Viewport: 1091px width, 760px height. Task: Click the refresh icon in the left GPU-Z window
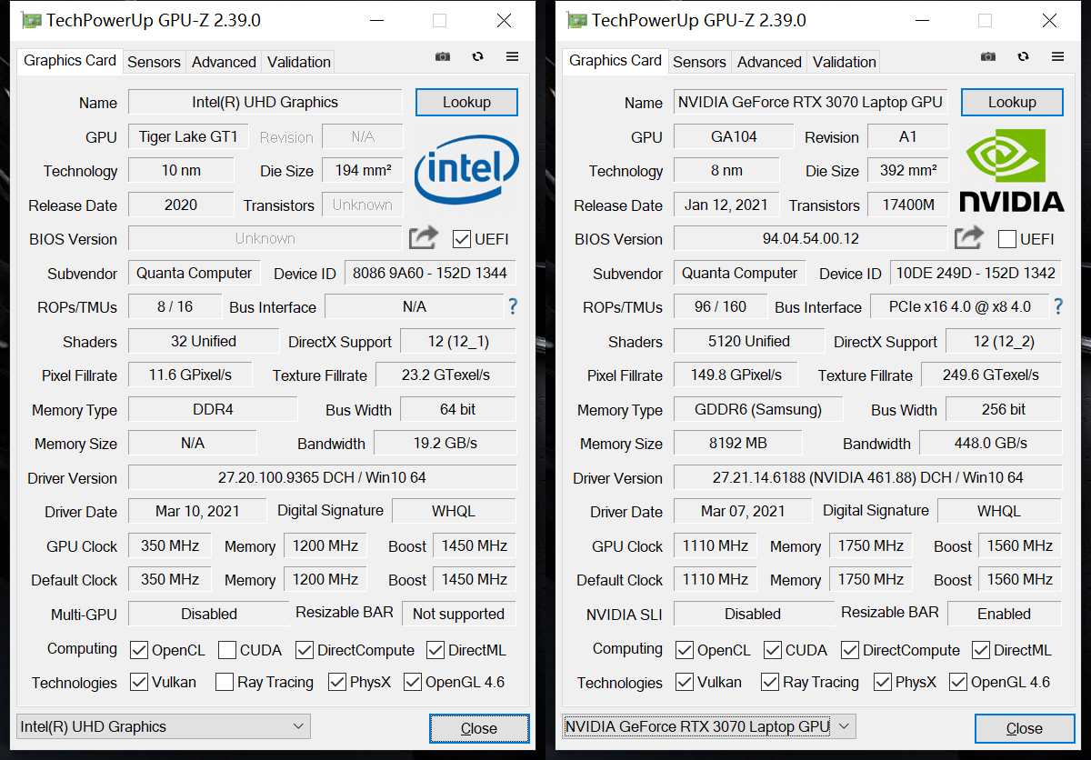[477, 56]
